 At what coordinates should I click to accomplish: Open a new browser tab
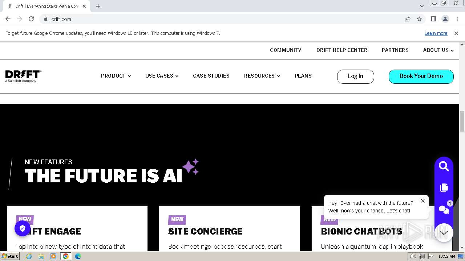pyautogui.click(x=98, y=6)
